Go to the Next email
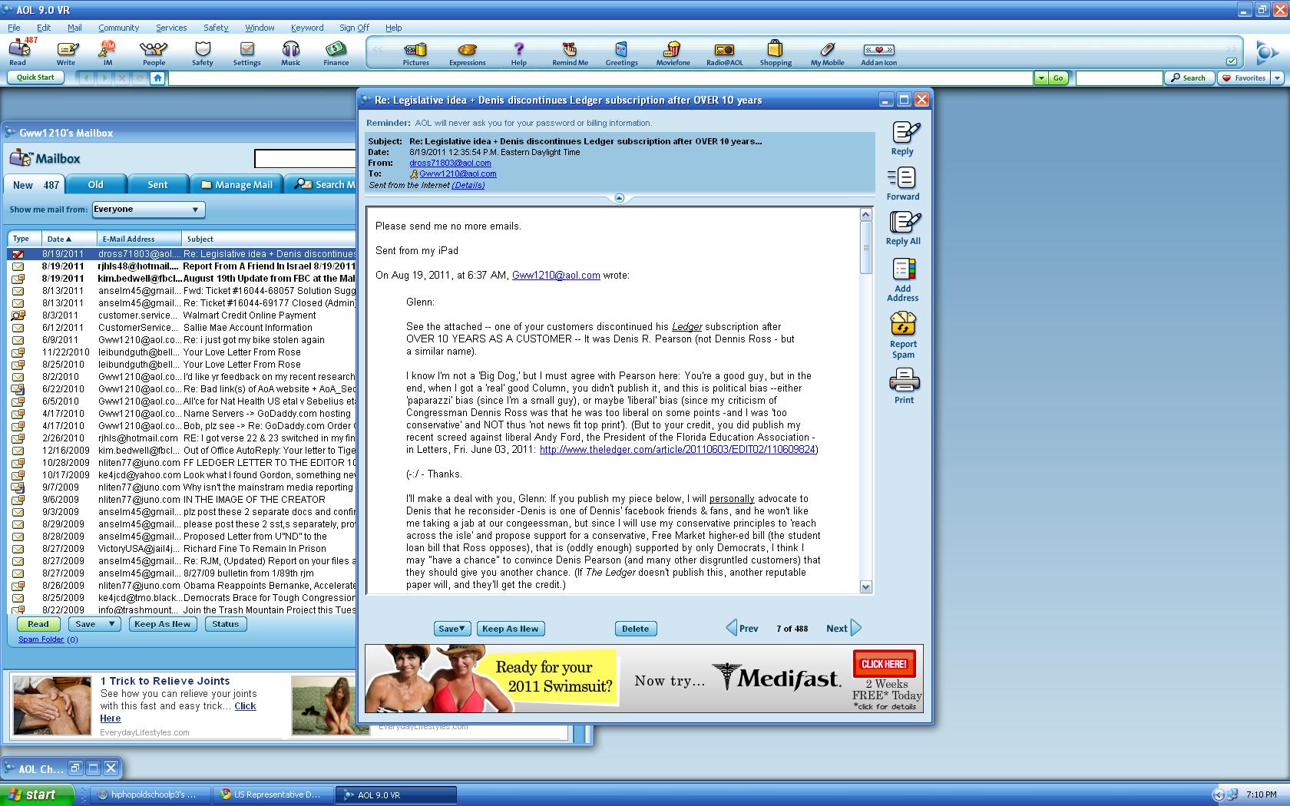 tap(843, 628)
